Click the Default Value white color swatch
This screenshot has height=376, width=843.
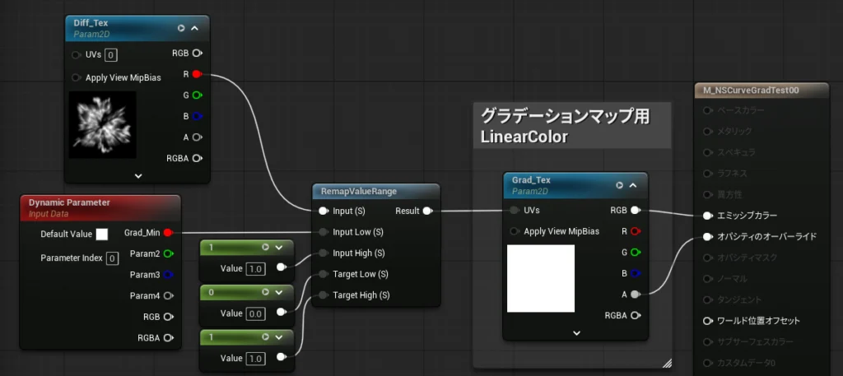tap(102, 234)
